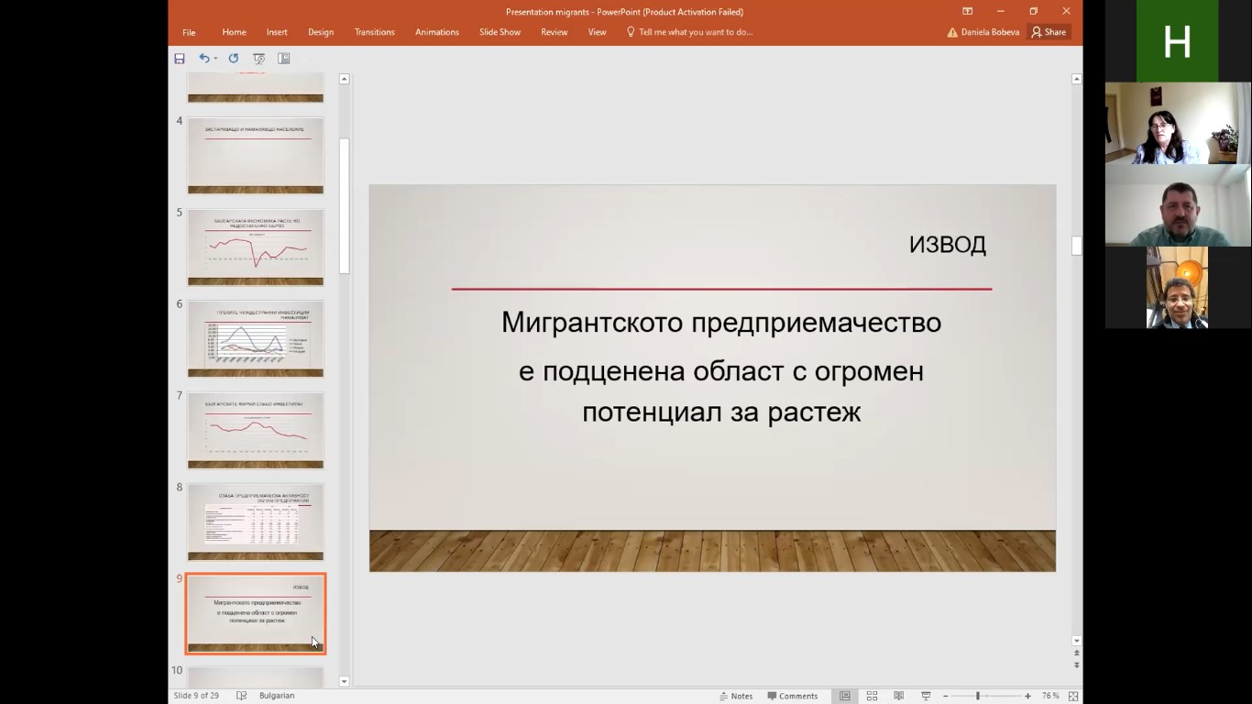Click the slide title ИЗВОД

click(948, 245)
